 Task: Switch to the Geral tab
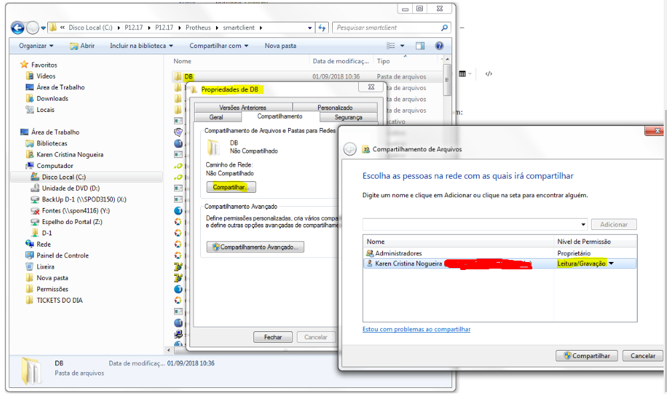point(216,117)
